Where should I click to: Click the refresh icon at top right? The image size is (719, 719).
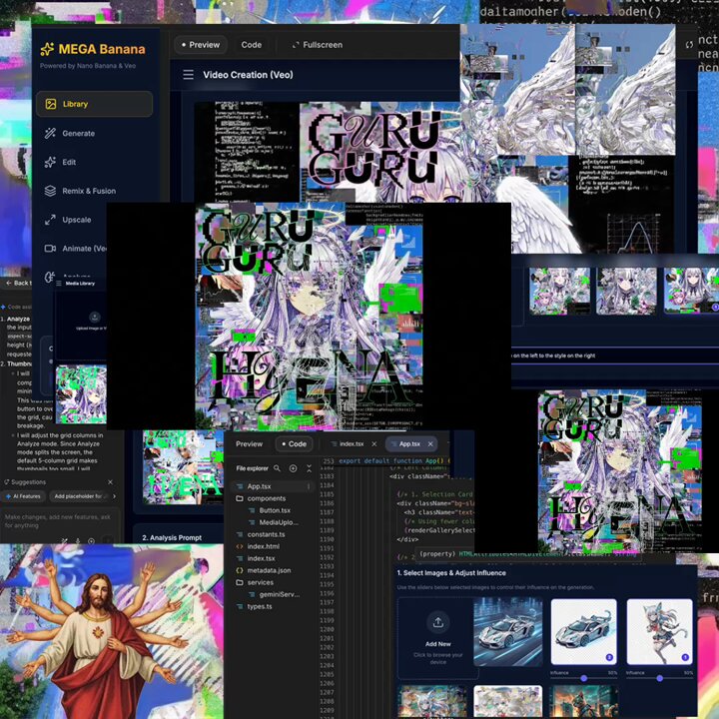[689, 45]
